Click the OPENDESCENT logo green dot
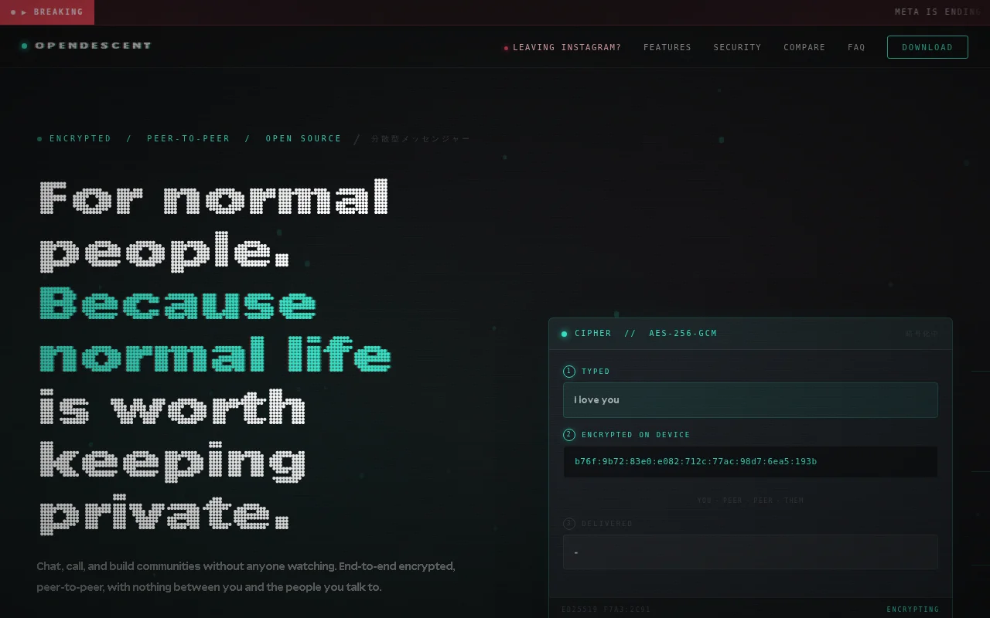The width and height of the screenshot is (990, 618). (x=24, y=46)
